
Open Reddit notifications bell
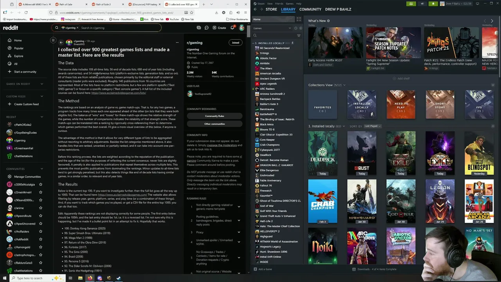[232, 28]
